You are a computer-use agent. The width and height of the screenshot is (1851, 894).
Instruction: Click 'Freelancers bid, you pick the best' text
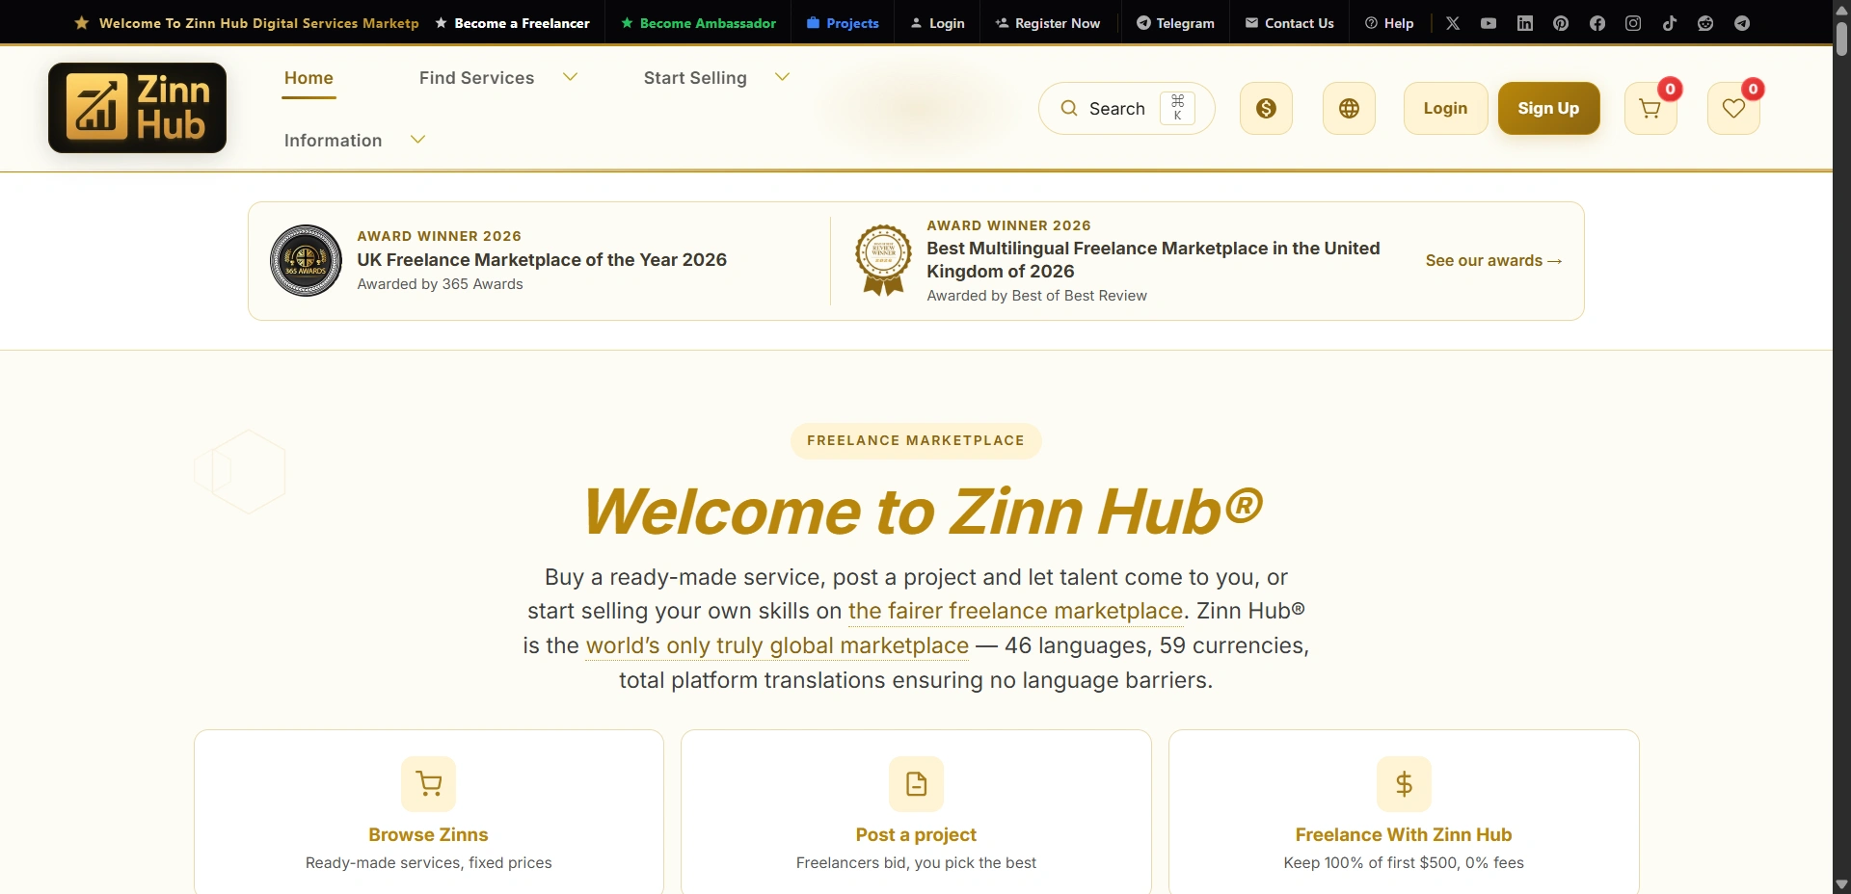pyautogui.click(x=916, y=863)
